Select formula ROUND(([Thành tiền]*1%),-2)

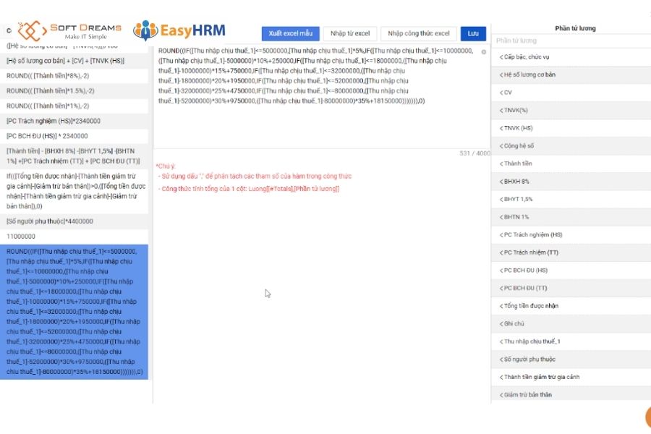click(x=74, y=106)
